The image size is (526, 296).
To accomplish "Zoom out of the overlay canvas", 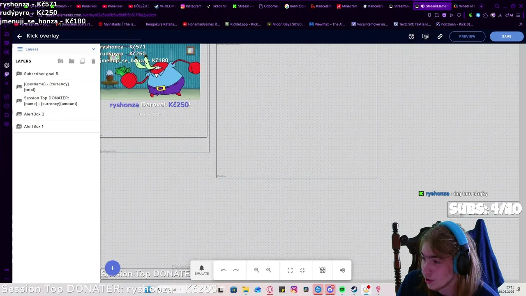I will click(x=269, y=270).
